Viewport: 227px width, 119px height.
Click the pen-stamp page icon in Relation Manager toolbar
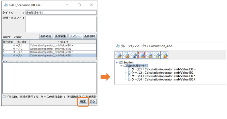[134, 55]
